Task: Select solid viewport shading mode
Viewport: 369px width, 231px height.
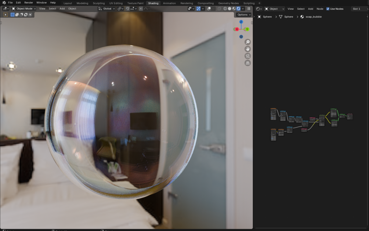Action: pos(229,9)
